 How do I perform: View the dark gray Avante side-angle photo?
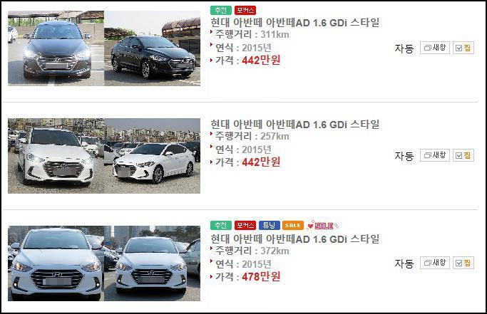152,48
